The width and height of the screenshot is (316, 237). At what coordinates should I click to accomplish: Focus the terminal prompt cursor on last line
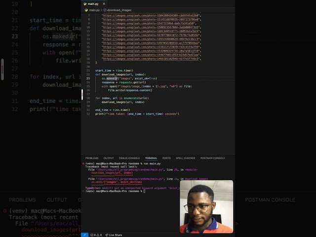tap(144, 191)
